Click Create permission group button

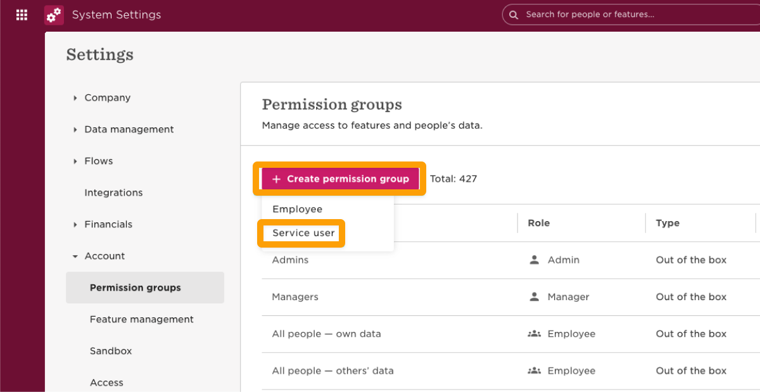coord(340,179)
